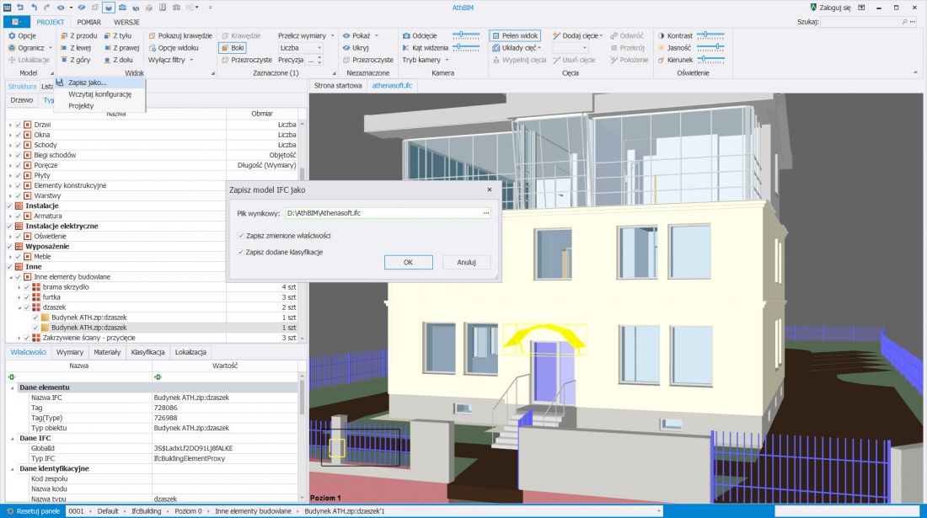Adjust the Kontrast slider

710,35
